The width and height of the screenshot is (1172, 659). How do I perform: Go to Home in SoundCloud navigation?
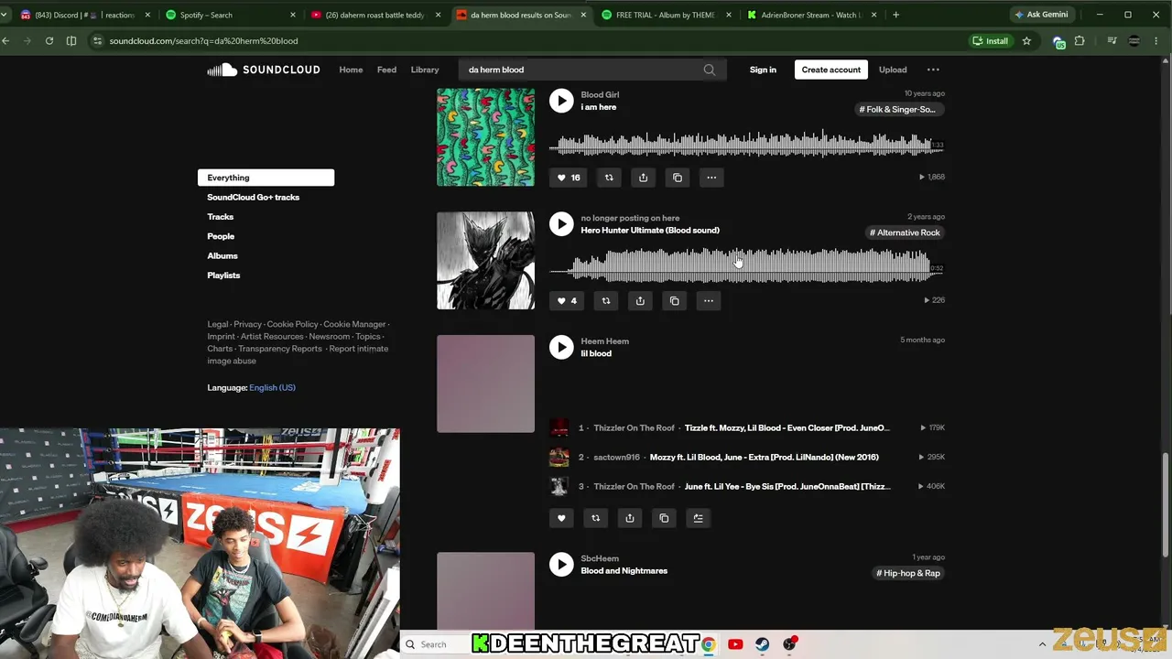pyautogui.click(x=351, y=70)
